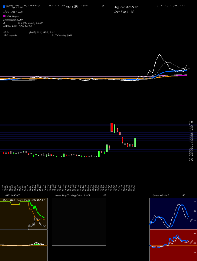Viewport: 197px width, 261px height.
Task: Select the 'MACD: 1.35, 1.18, 0.17 D' line
Action: pos(18,26)
